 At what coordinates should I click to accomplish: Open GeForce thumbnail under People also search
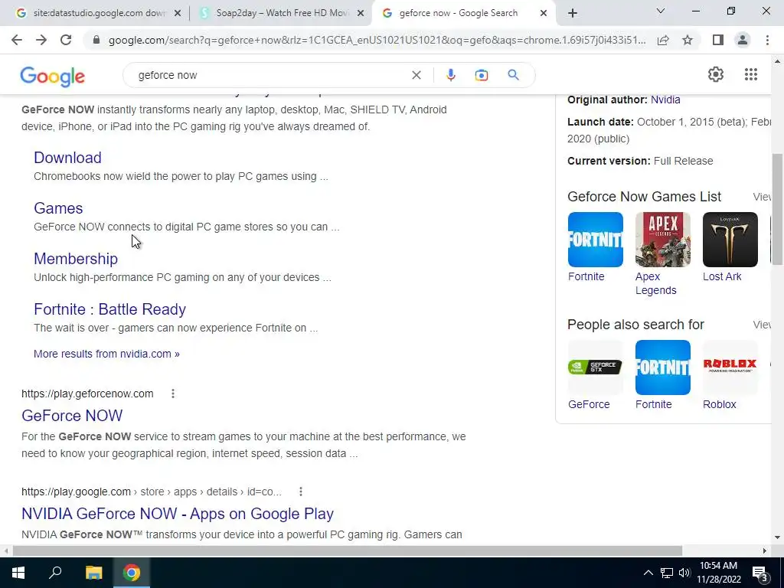coord(595,367)
